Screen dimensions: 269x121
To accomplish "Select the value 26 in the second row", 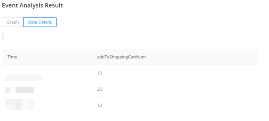I will pos(100,89).
